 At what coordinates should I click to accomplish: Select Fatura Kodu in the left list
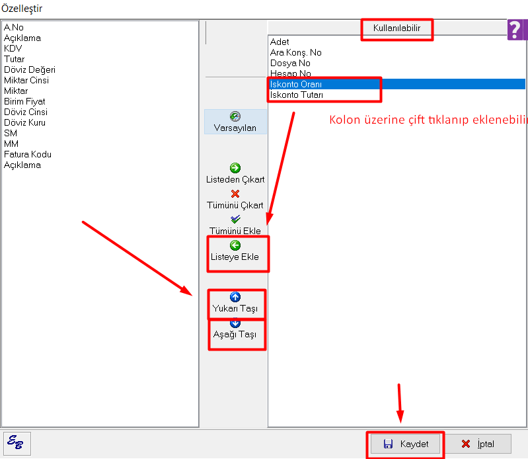tap(100, 154)
